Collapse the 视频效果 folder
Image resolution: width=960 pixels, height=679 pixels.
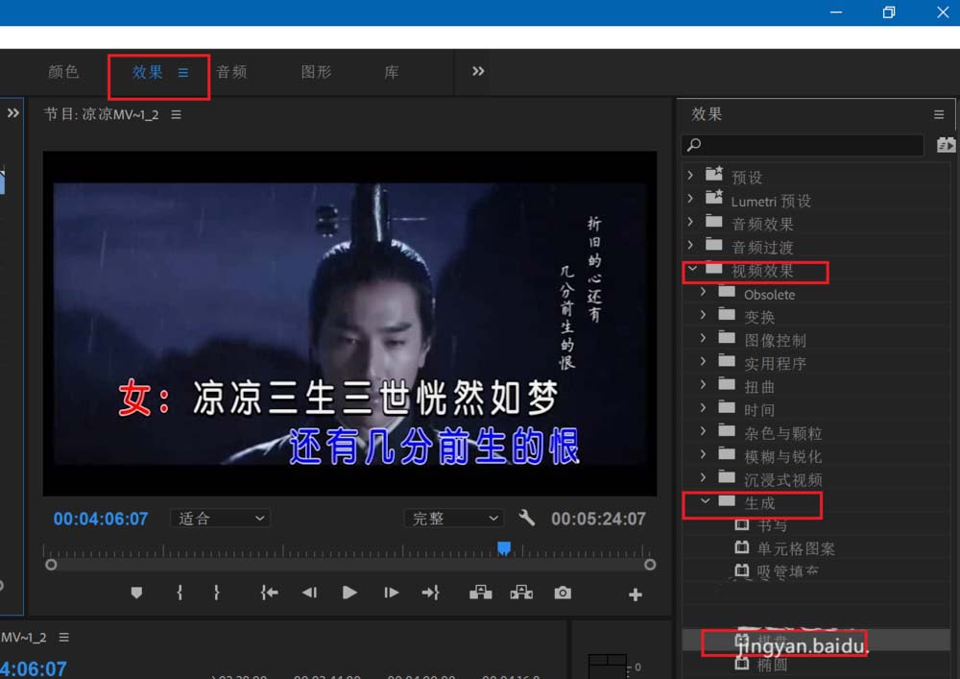[692, 268]
